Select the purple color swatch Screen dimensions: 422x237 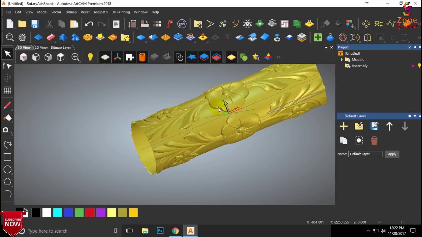click(x=101, y=213)
